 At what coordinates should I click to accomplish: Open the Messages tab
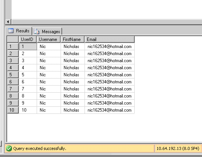(x=47, y=31)
